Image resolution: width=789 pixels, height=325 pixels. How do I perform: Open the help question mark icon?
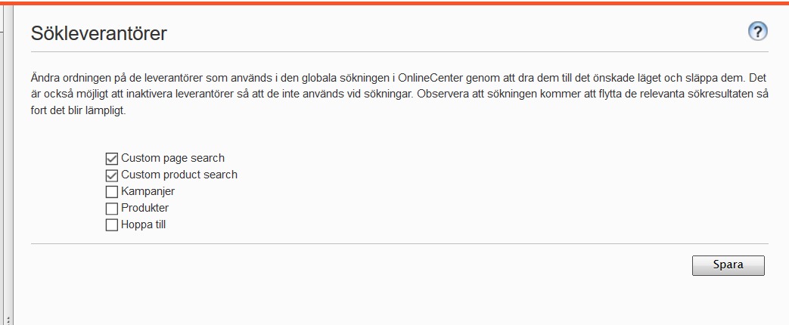(x=757, y=31)
